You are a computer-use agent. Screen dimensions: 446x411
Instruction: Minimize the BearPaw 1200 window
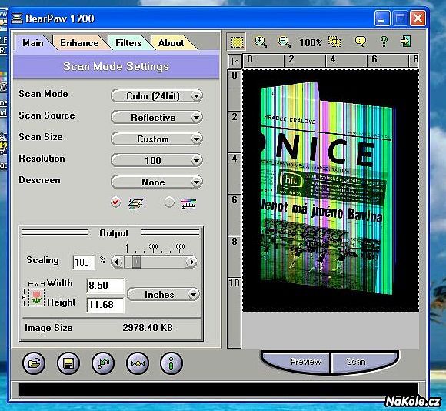click(x=382, y=18)
